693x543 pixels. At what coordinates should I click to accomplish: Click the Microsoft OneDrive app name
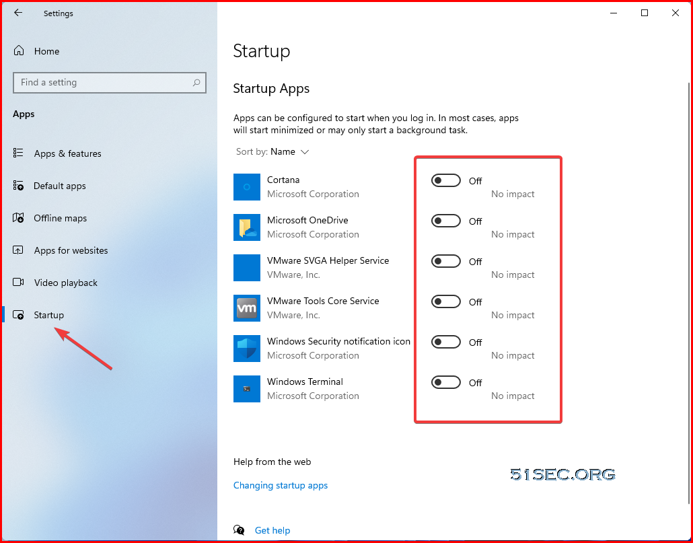(x=307, y=220)
